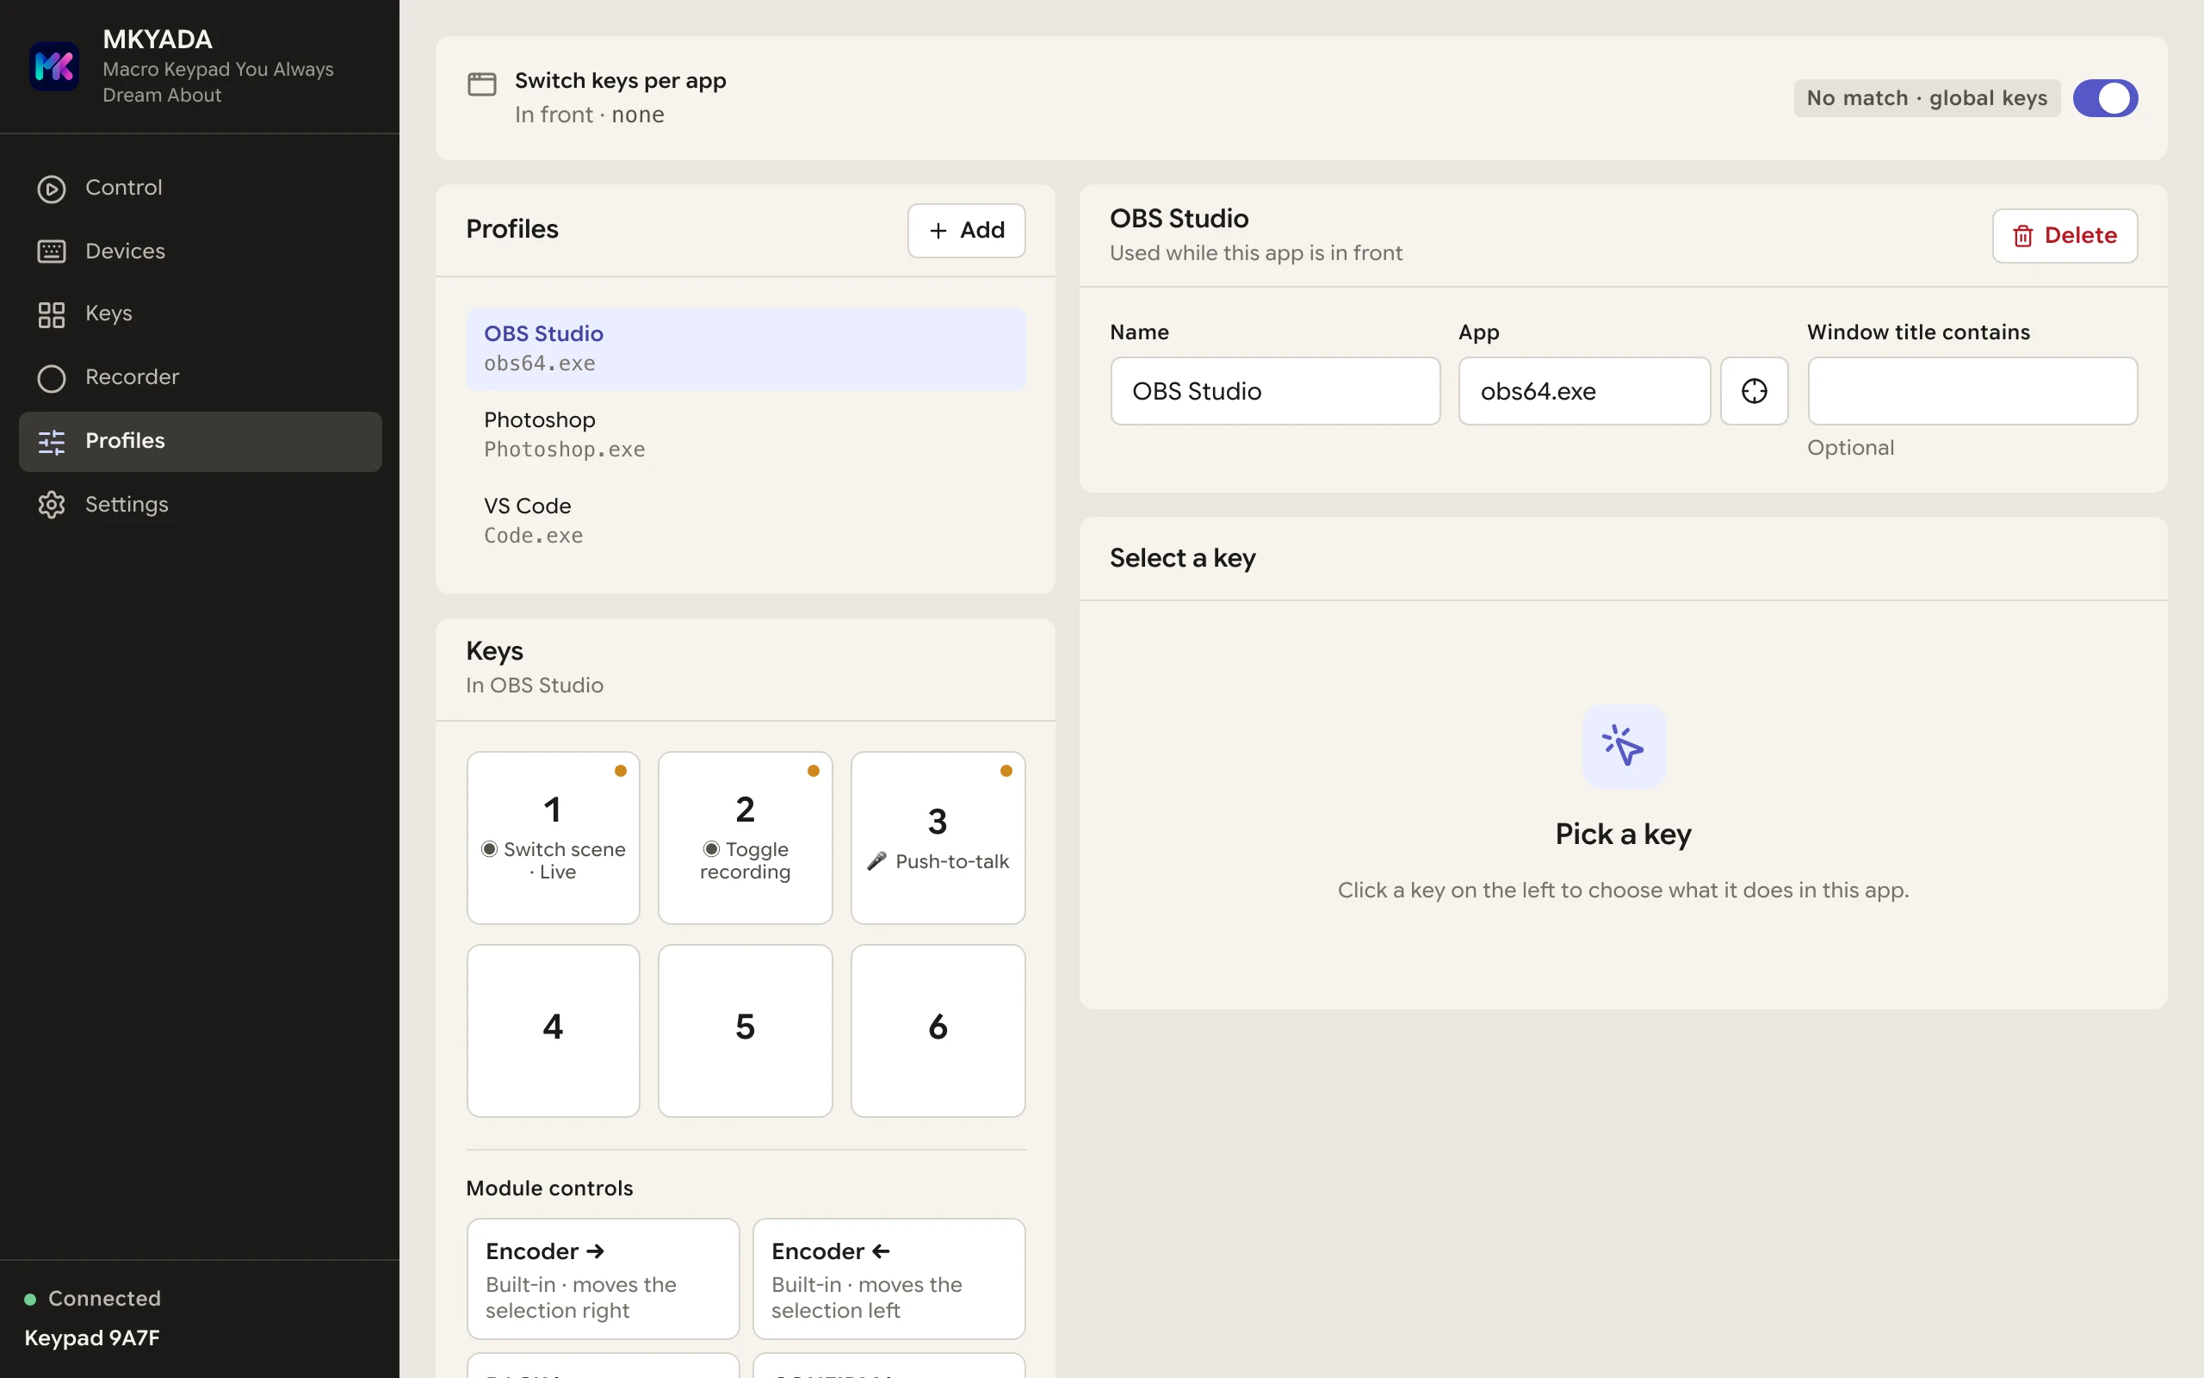Viewport: 2204px width, 1378px height.
Task: Click the App obs64.exe field
Action: pos(1584,391)
